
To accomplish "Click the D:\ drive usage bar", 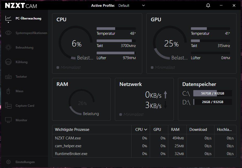I will coord(213,102).
